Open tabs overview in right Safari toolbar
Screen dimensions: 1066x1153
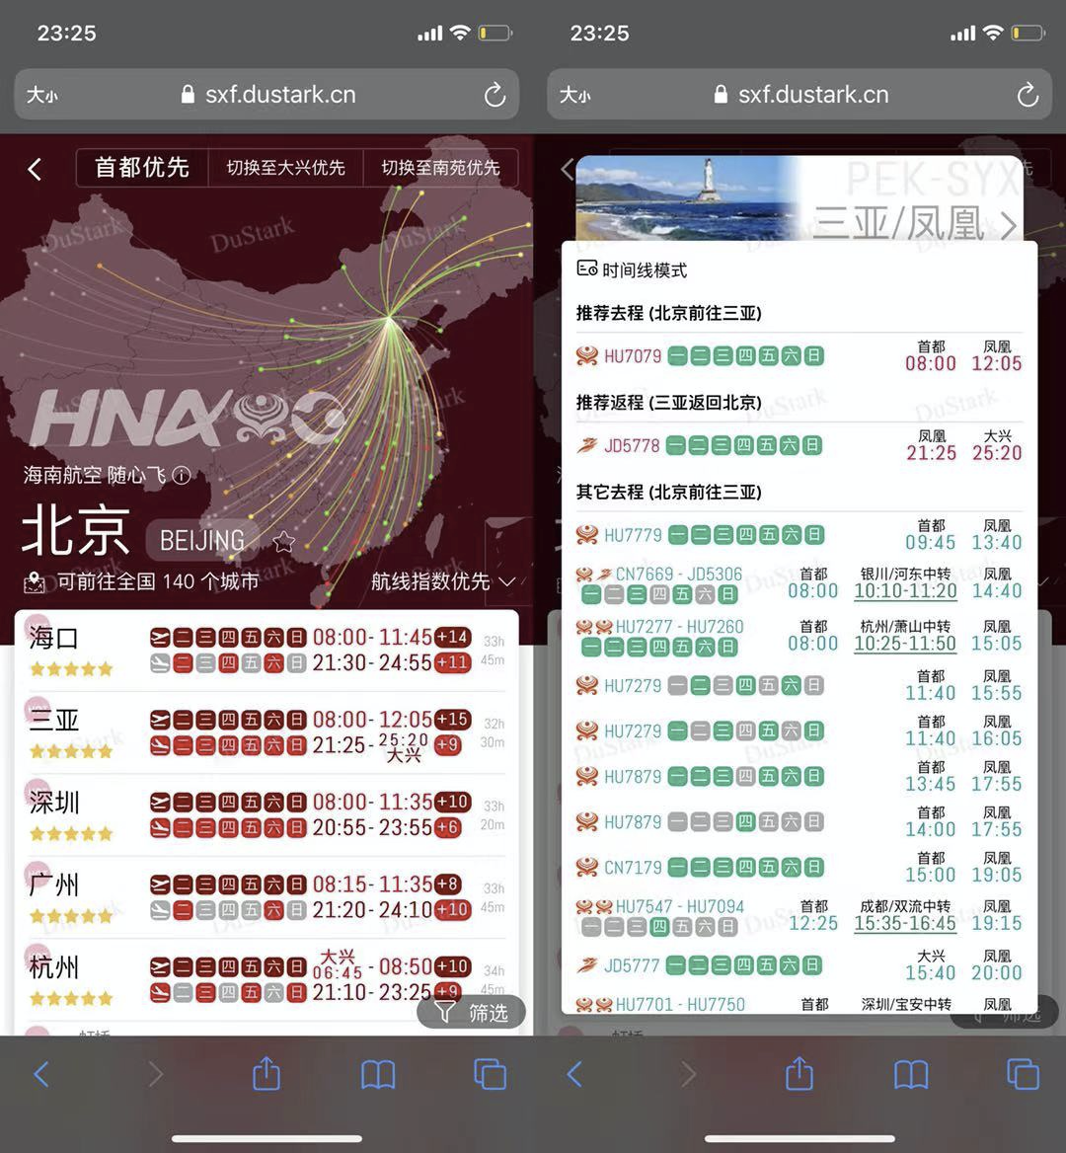[1024, 1074]
